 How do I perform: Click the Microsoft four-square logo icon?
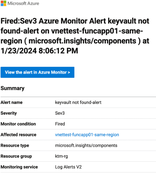3,3
